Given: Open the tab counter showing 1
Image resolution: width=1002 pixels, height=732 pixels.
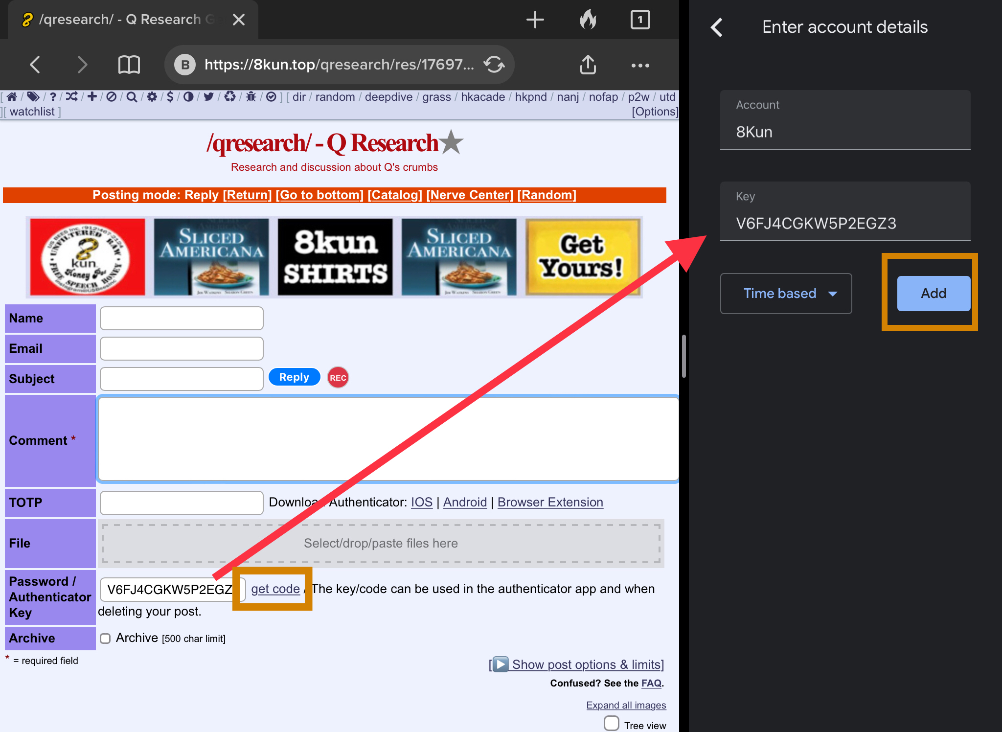Looking at the screenshot, I should tap(640, 20).
